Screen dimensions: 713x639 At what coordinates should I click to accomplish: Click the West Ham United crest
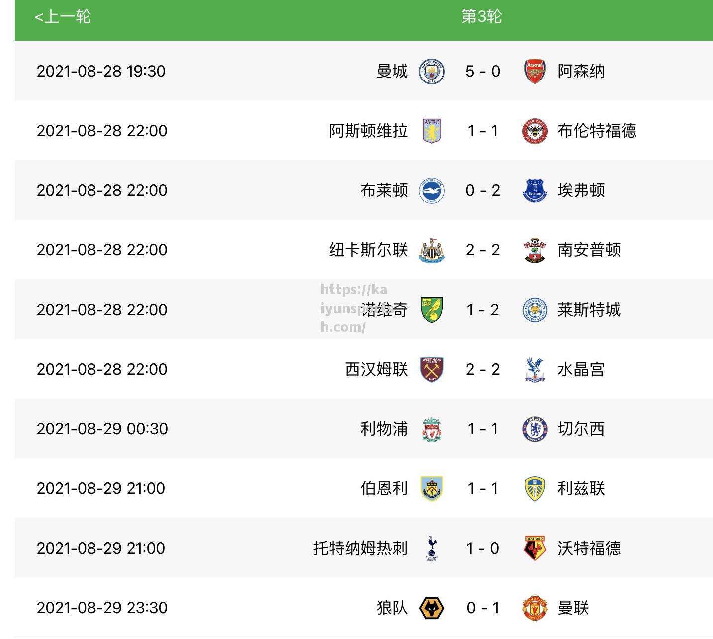point(432,370)
